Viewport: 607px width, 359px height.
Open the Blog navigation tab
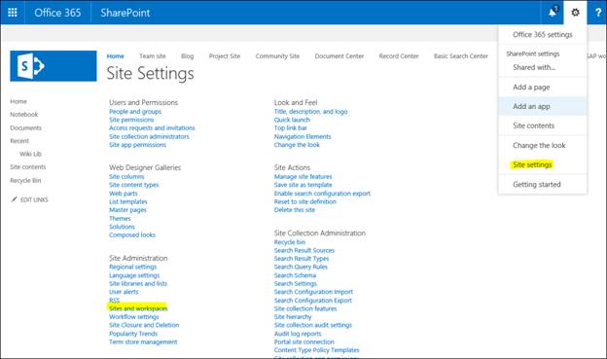pos(188,56)
